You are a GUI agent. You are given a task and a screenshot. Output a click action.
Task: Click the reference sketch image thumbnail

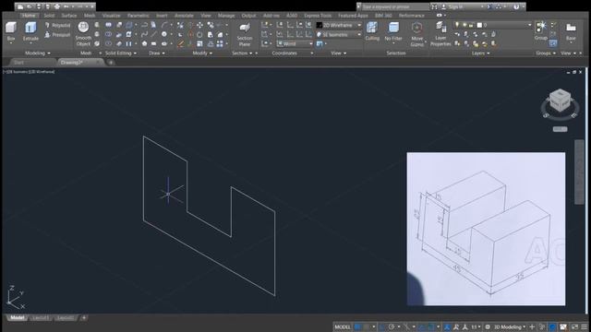tap(486, 229)
